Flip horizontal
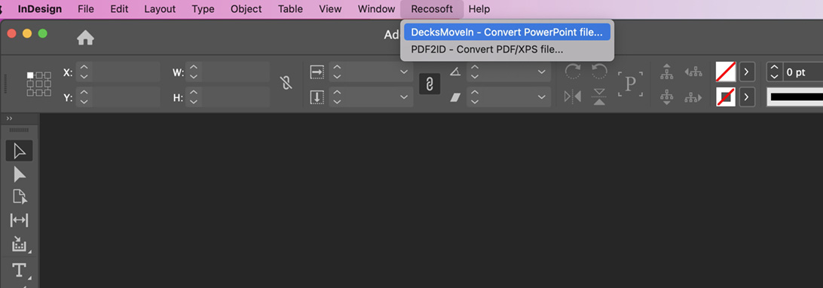The width and height of the screenshot is (823, 288). pos(573,97)
